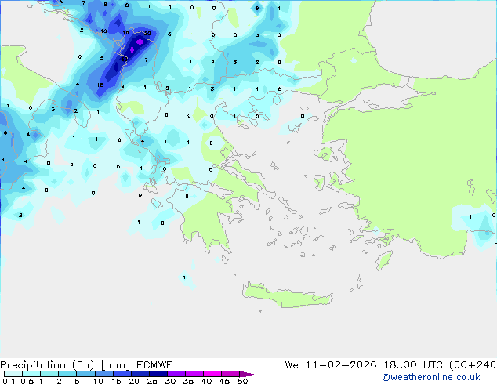Screen dimensions: 497x384
Task: Click the legend value '25'
Action: (152, 381)
